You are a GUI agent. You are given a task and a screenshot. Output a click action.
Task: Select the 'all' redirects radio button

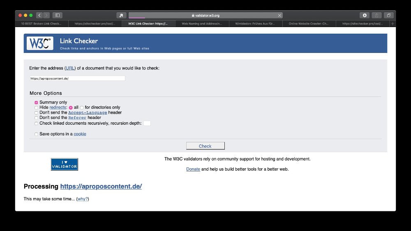tap(71, 107)
